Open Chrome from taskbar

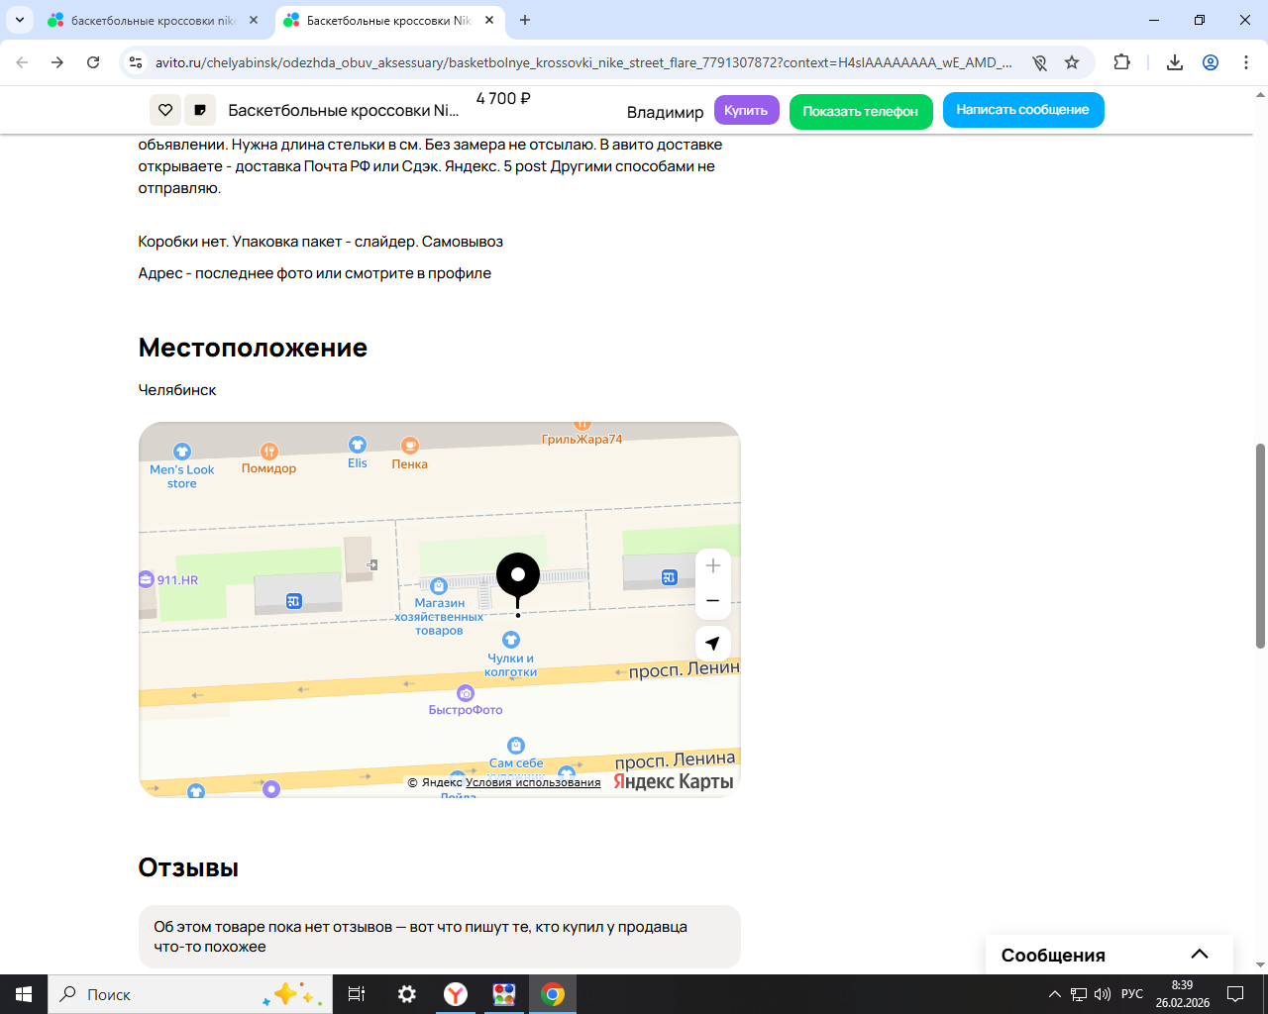click(x=553, y=994)
